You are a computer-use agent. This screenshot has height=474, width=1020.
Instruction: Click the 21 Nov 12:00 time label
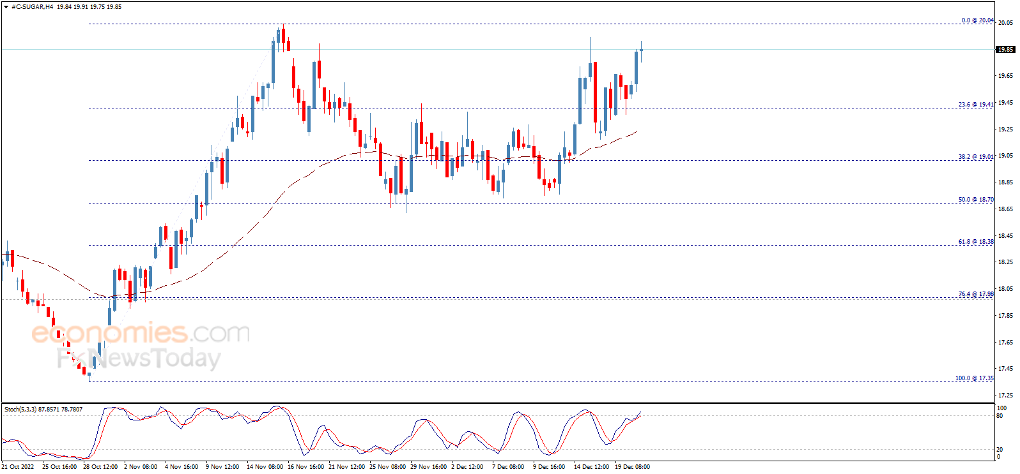(346, 467)
